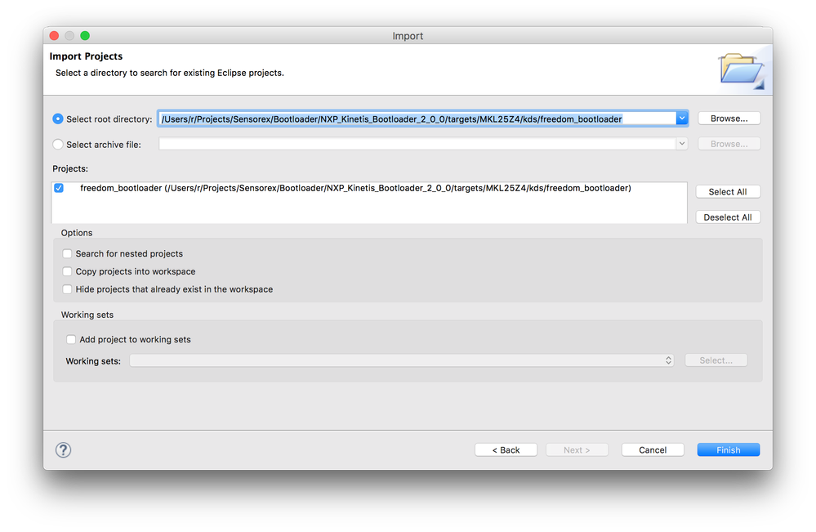Select the freedom_bootloader project entry text
The image size is (816, 532).
click(355, 189)
